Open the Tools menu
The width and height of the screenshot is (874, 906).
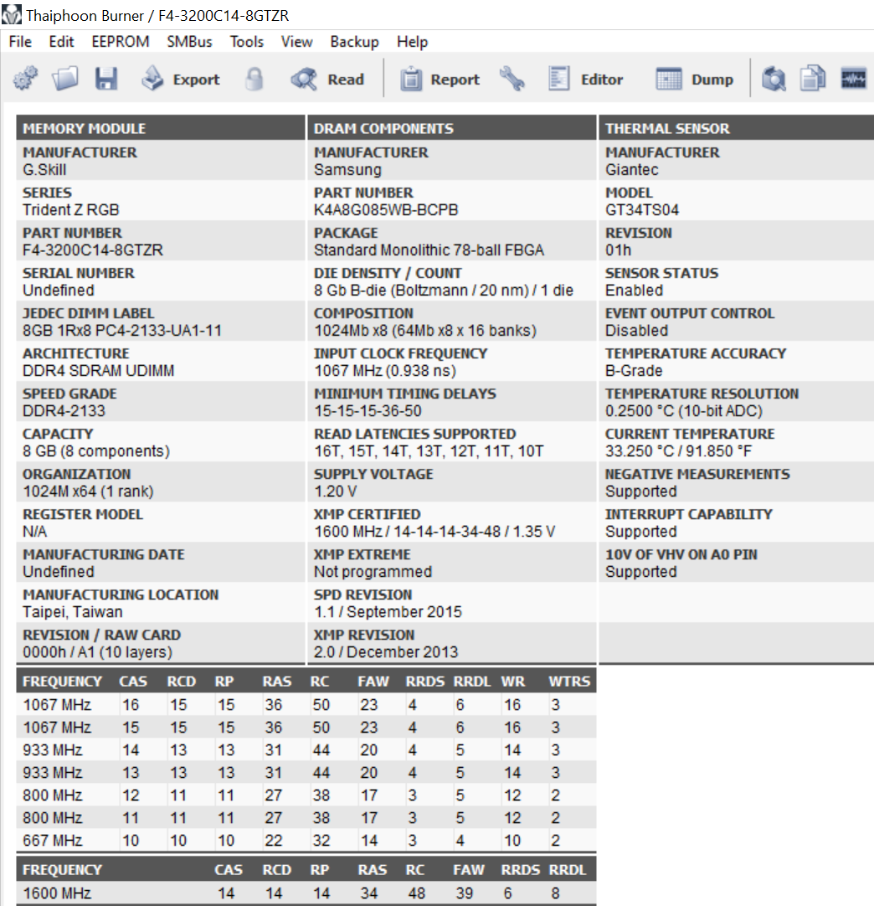[x=247, y=42]
